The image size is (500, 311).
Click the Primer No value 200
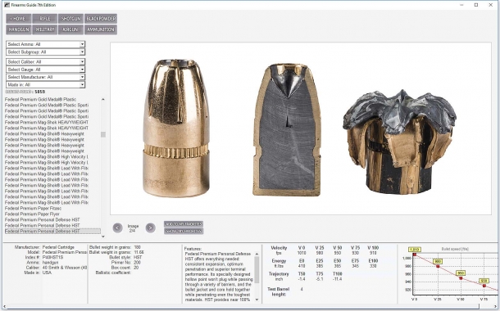coord(138,262)
